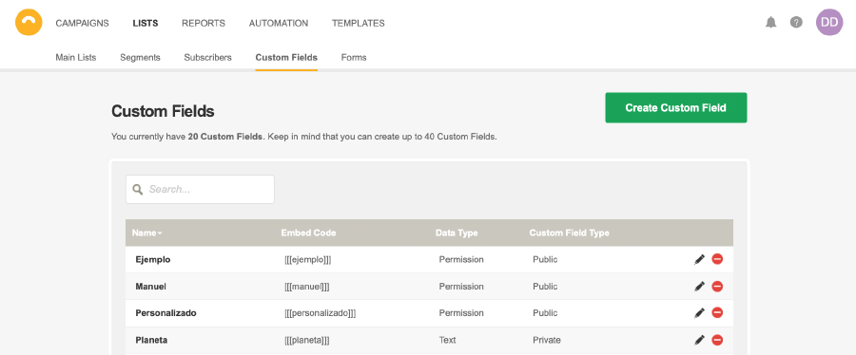Click the Create Custom Field button
Screen dimensions: 856x355
pos(676,108)
